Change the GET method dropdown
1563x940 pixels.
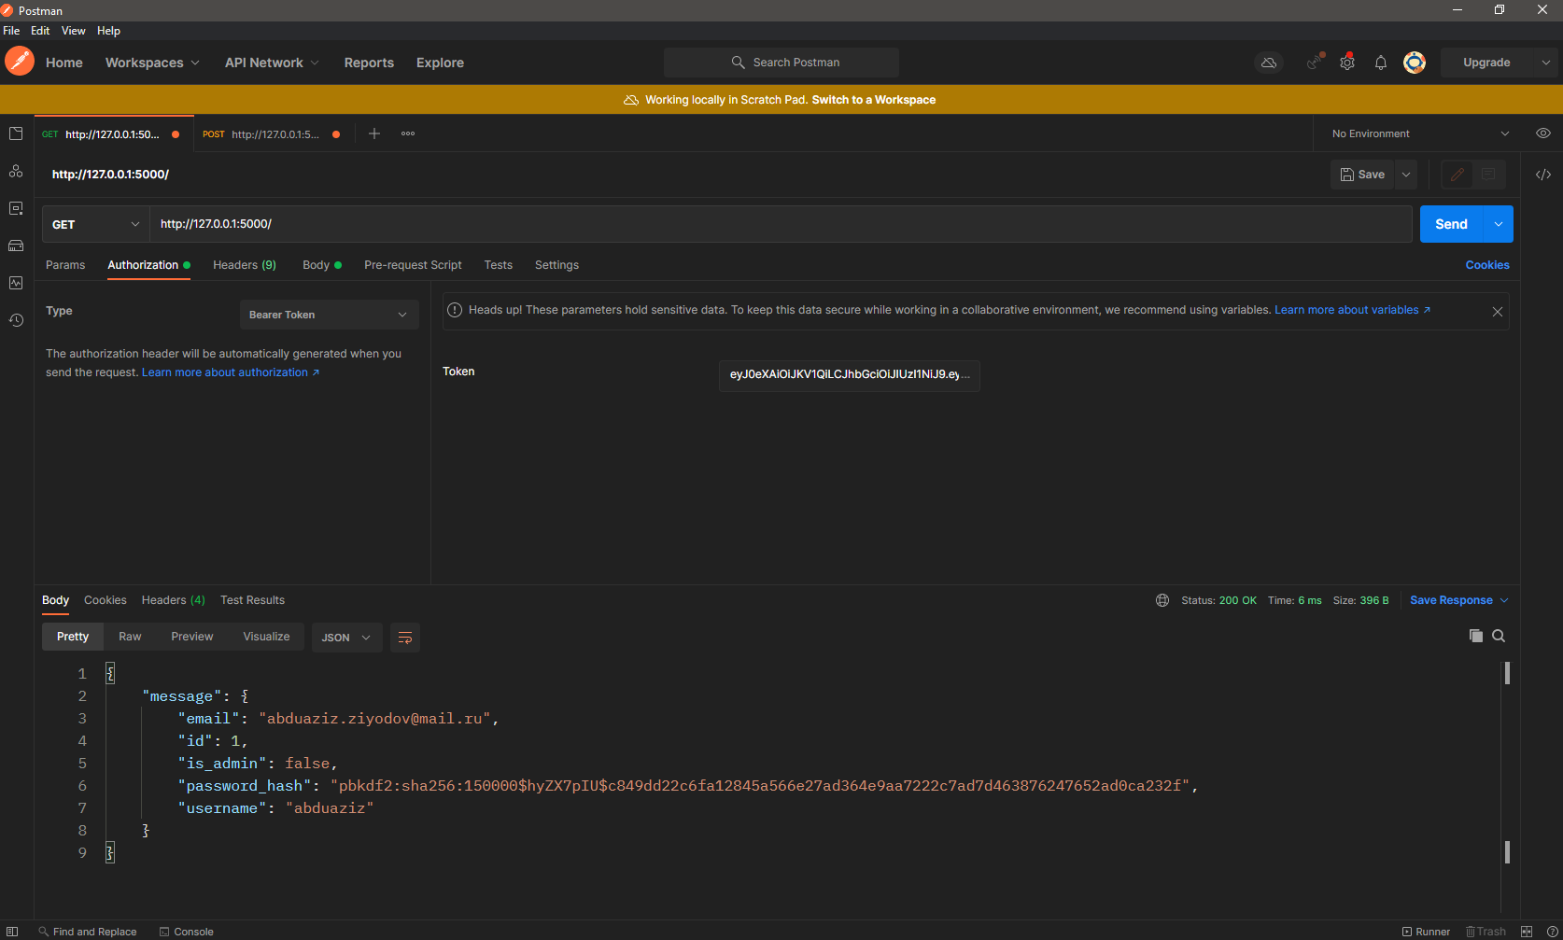coord(95,224)
